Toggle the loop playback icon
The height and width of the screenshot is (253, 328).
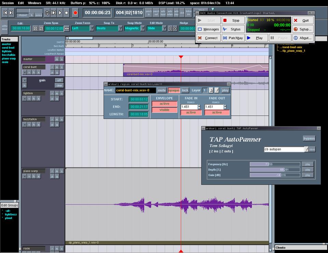point(47,13)
